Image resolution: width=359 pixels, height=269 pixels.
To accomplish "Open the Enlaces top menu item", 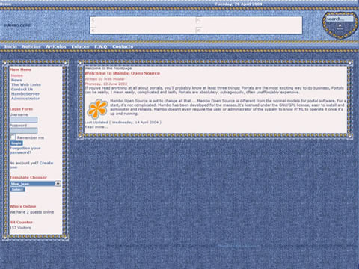I will (x=80, y=46).
